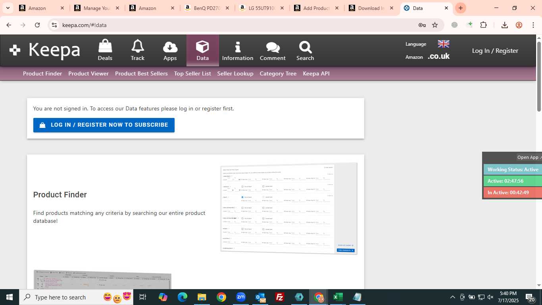Image resolution: width=542 pixels, height=305 pixels.
Task: Open the notification center icon
Action: (x=530, y=297)
